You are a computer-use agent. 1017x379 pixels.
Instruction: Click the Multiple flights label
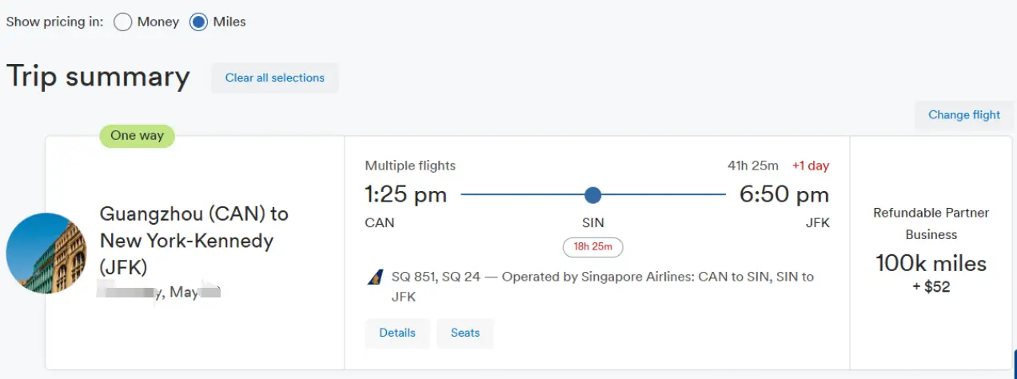pyautogui.click(x=410, y=166)
